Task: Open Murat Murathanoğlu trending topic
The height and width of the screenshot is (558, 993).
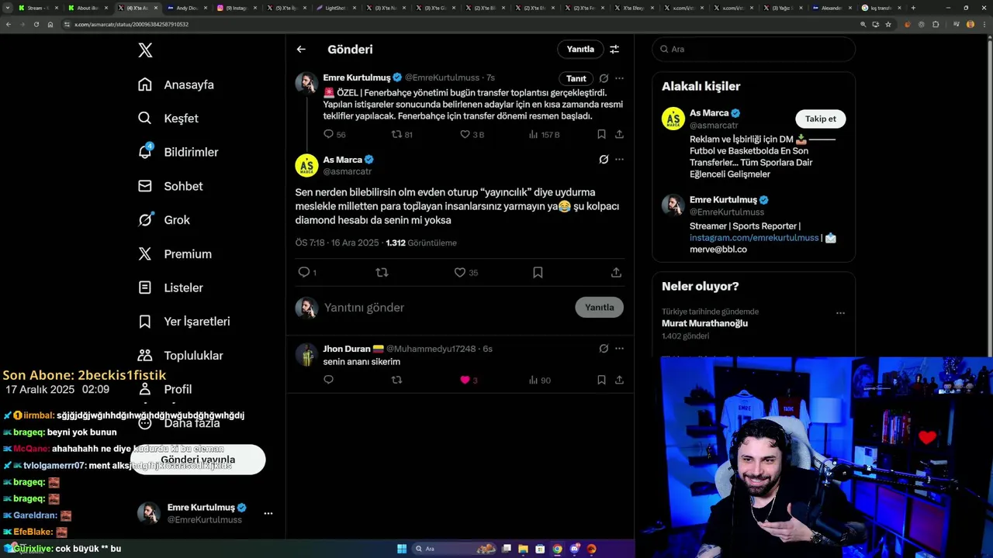Action: (704, 323)
